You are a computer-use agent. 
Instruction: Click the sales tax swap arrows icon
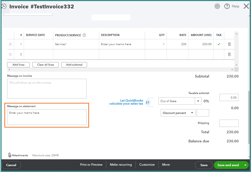[x=148, y=102]
